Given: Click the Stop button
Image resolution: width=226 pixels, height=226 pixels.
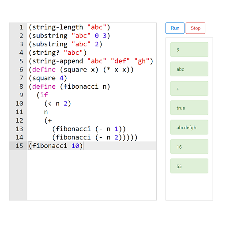Looking at the screenshot, I should [x=196, y=28].
